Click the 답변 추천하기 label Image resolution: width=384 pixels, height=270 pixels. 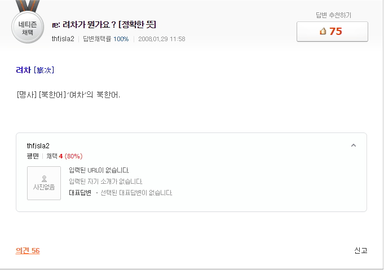(x=333, y=15)
